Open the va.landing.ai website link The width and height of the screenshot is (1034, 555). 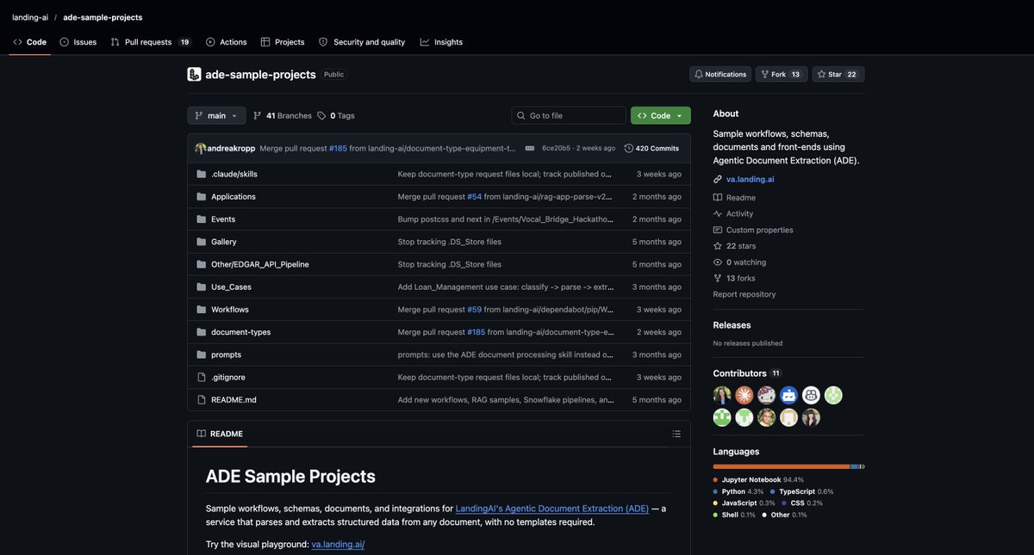pos(751,179)
